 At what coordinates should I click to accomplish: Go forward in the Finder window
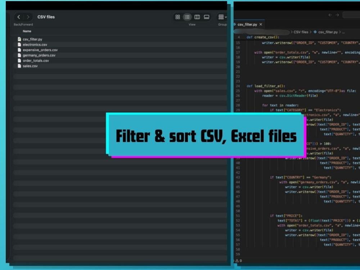(28, 17)
